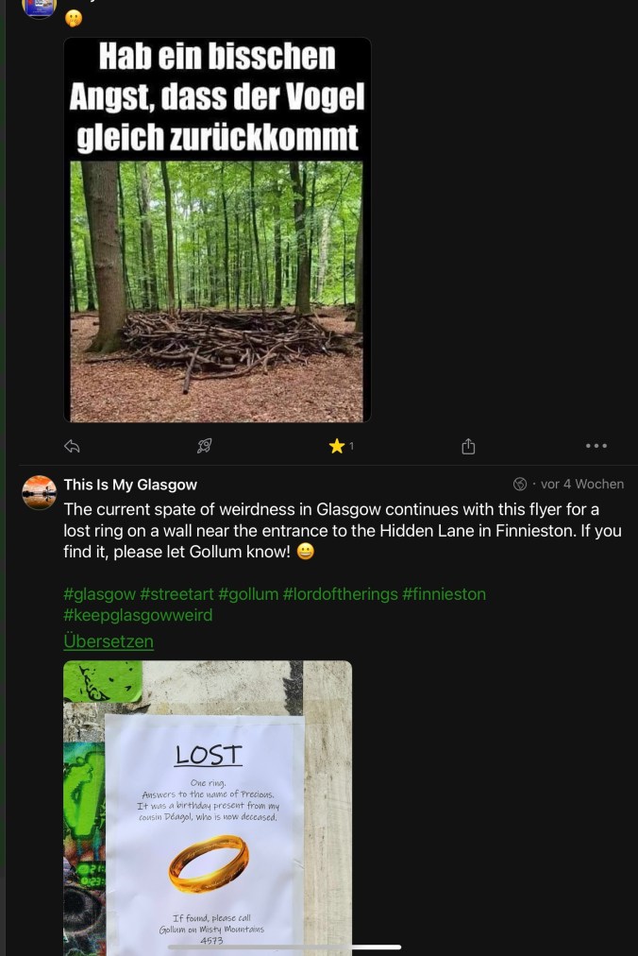Image resolution: width=638 pixels, height=956 pixels.
Task: Open the #keepglasgowweird hashtag
Action: point(138,615)
